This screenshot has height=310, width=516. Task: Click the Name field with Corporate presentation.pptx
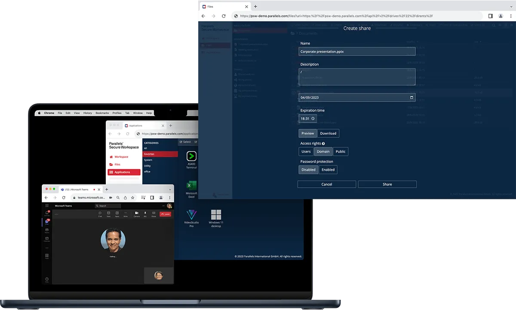click(x=357, y=51)
